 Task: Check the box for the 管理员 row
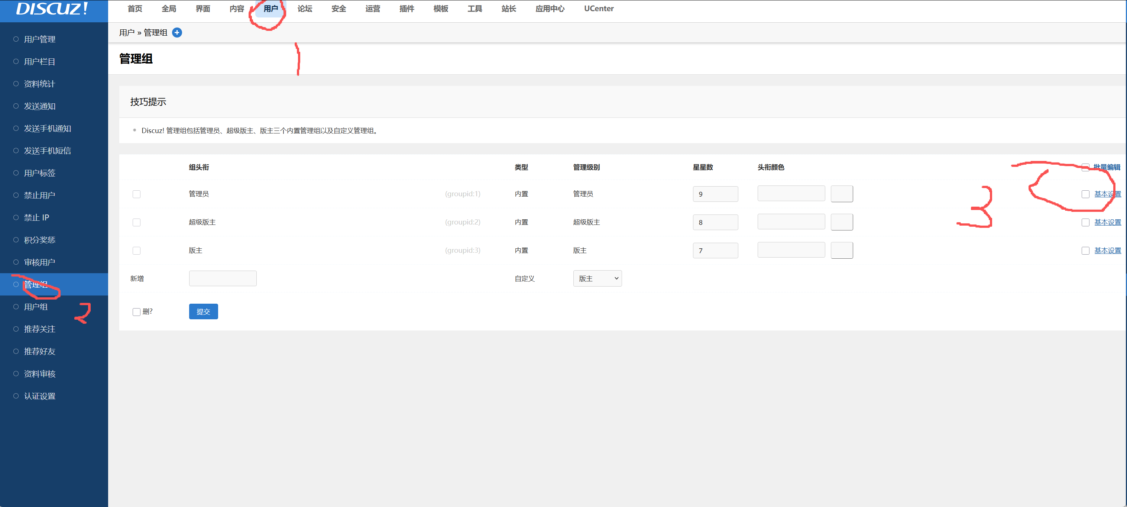click(x=136, y=194)
